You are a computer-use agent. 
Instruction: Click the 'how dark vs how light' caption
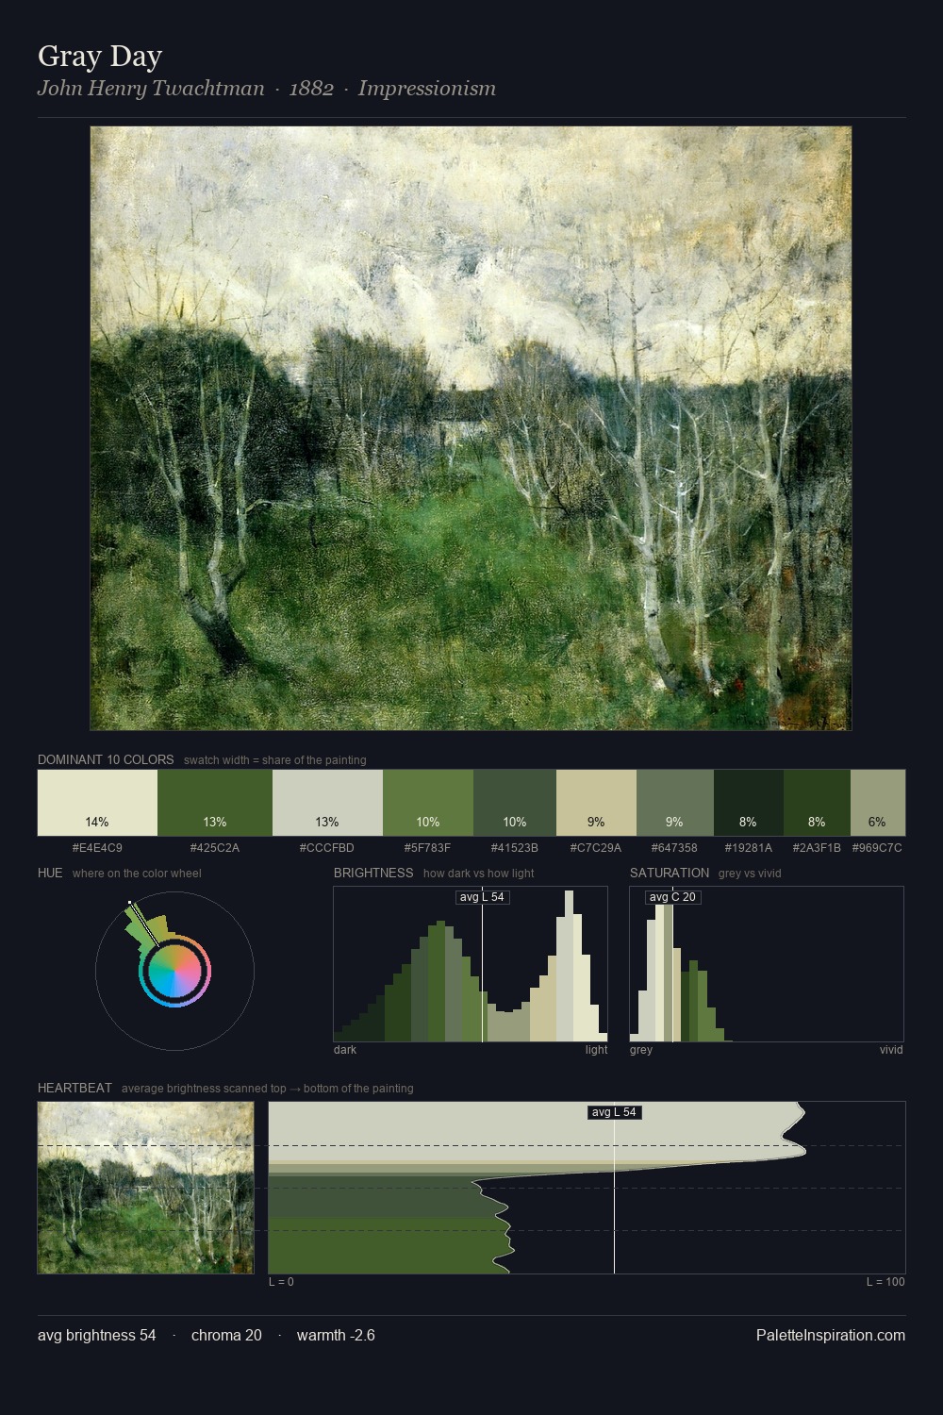[479, 874]
